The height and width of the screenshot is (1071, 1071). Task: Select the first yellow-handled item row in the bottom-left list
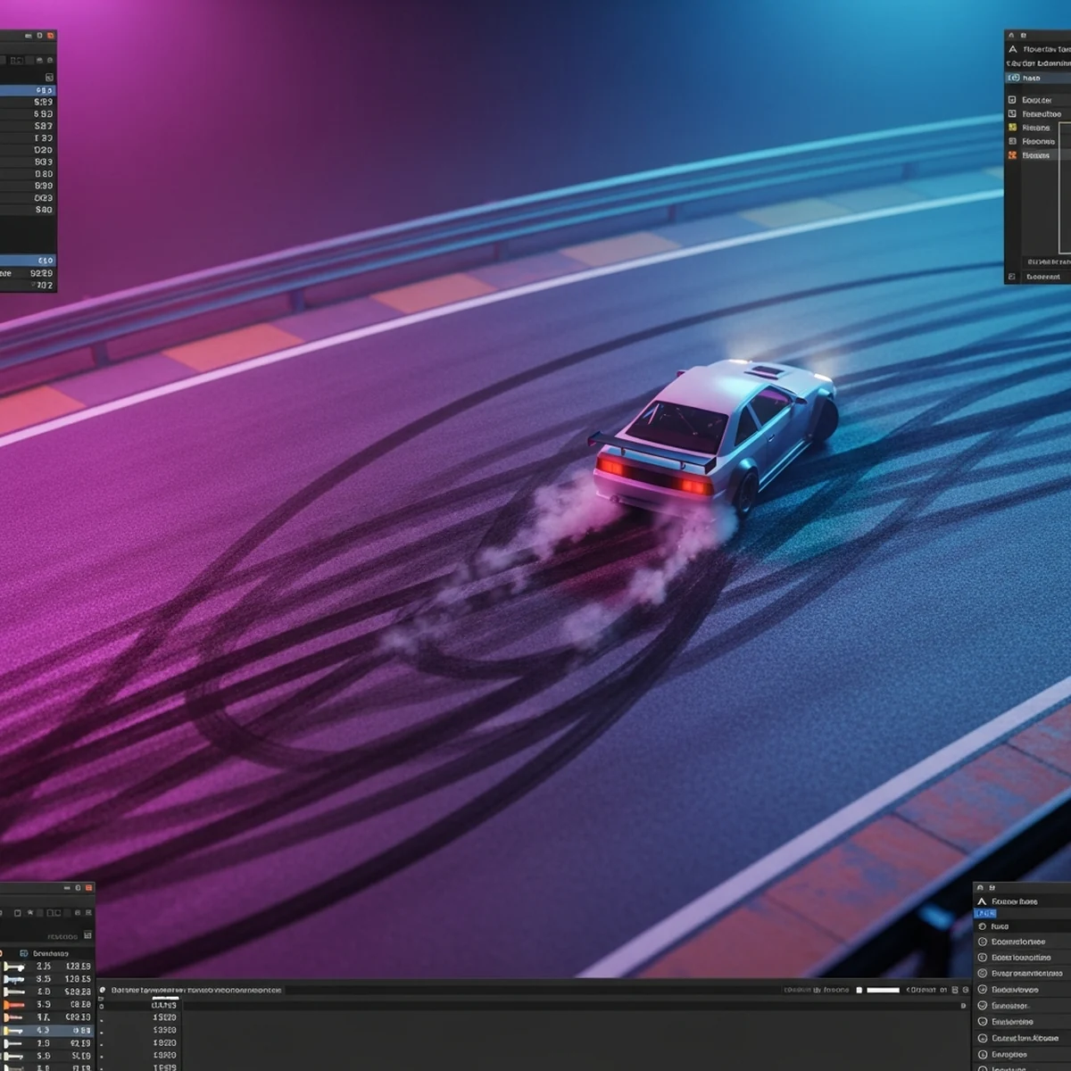click(46, 966)
